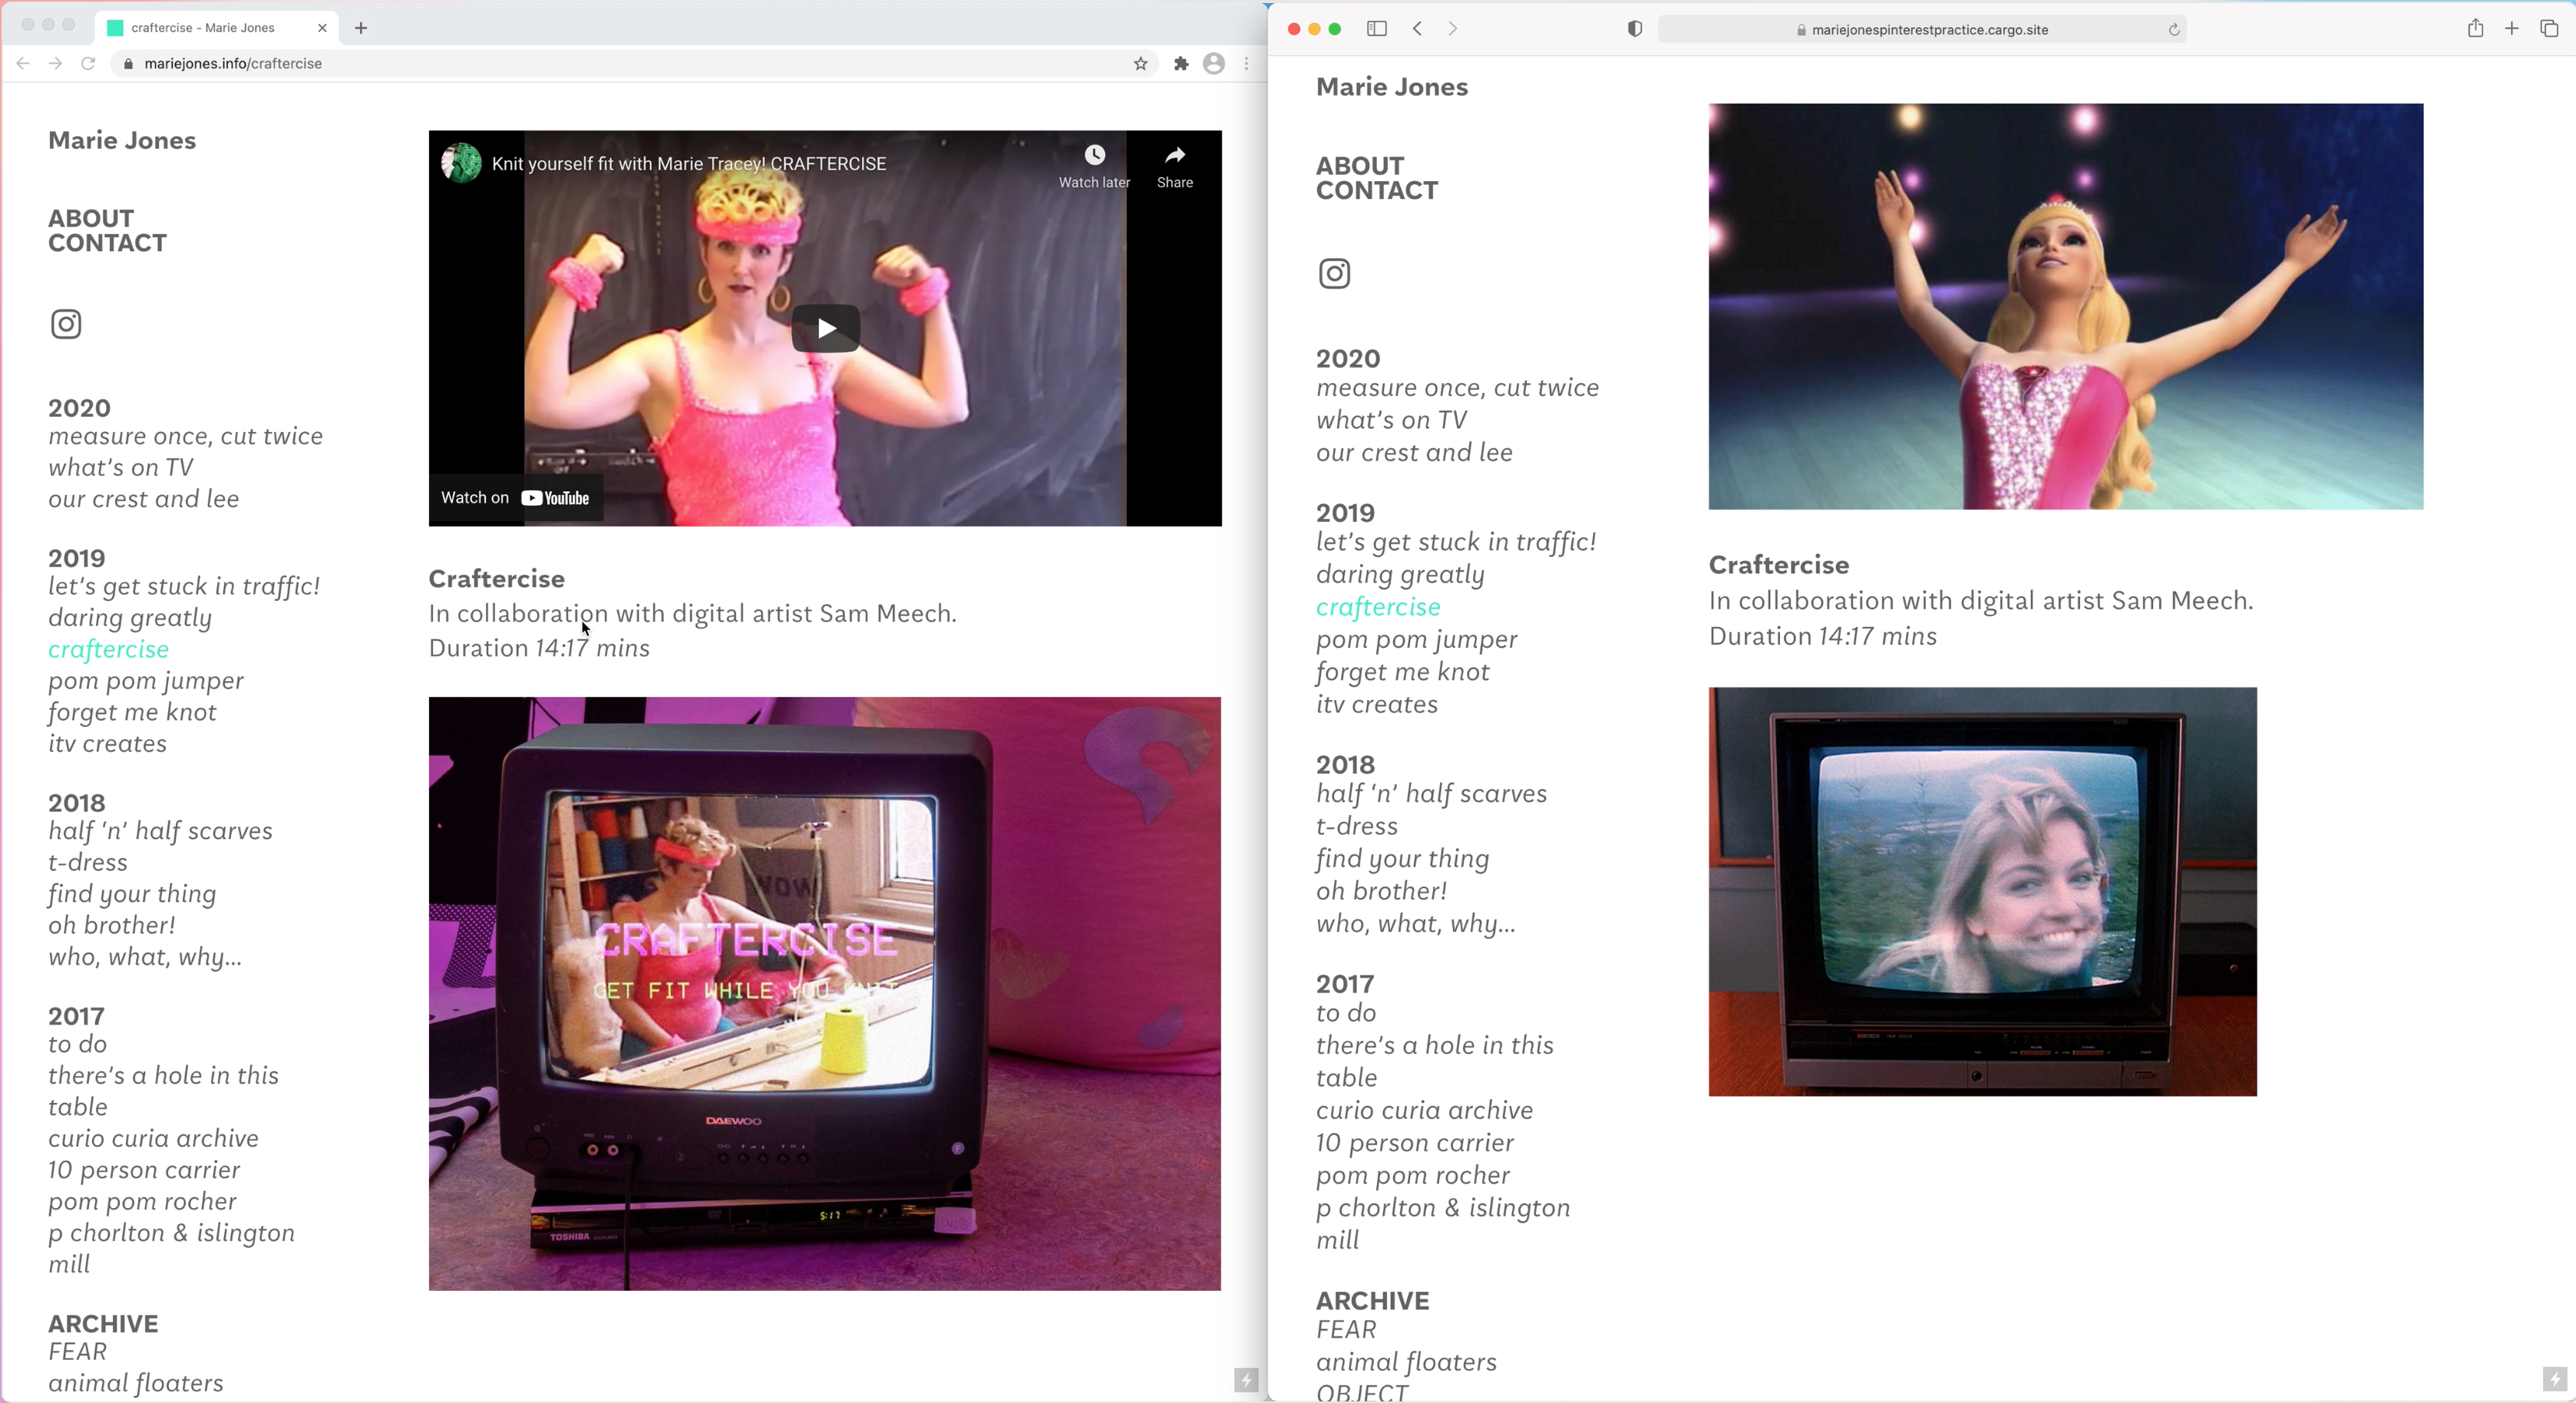Click Watch on YouTube button
The image size is (2576, 1403).
[515, 498]
